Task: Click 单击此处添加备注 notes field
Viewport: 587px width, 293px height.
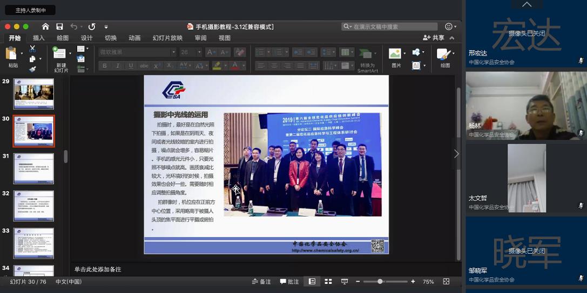Action: pyautogui.click(x=98, y=269)
